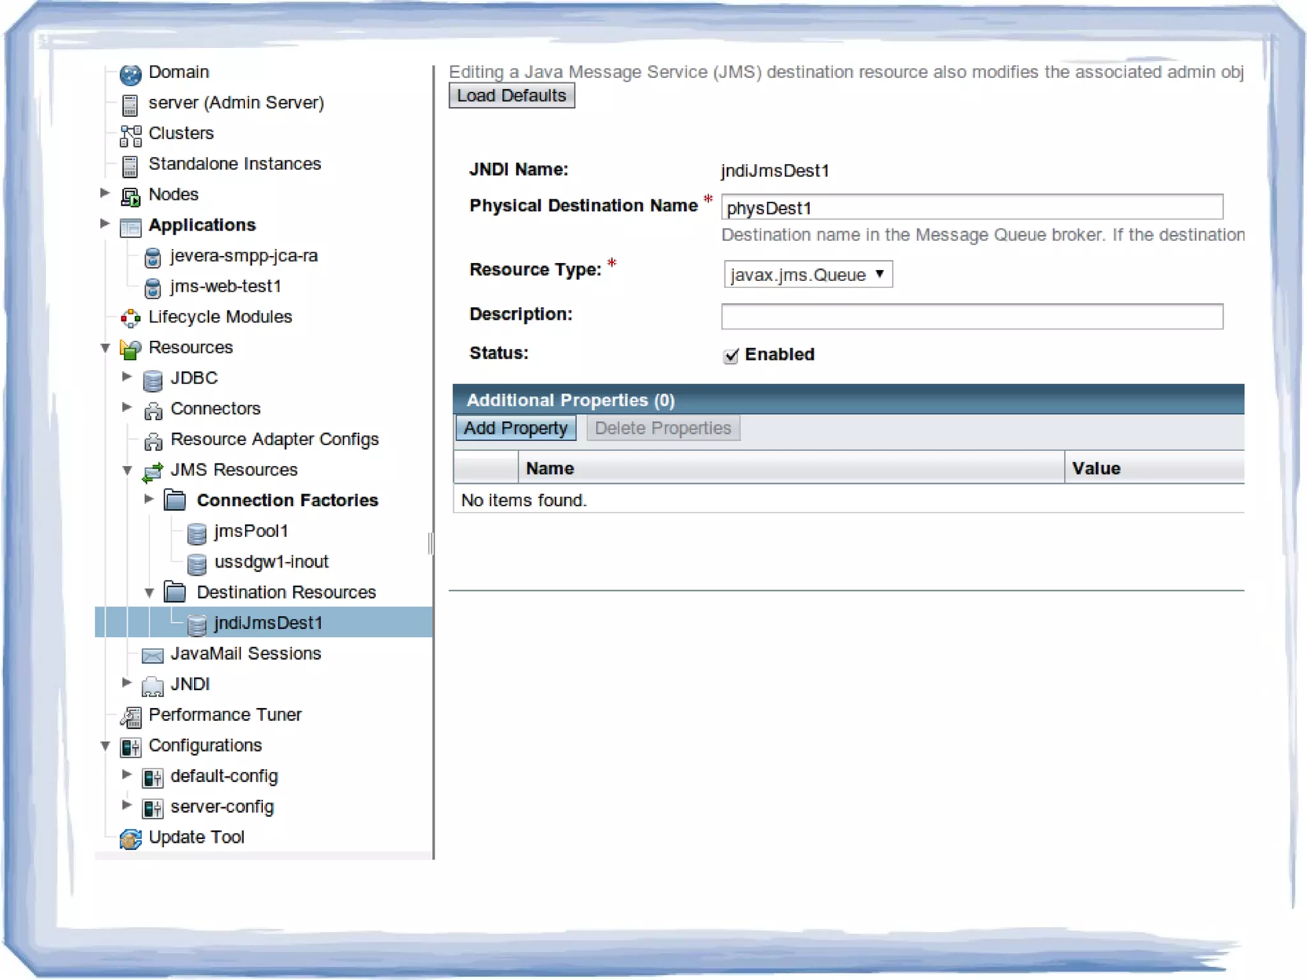Click the Domain globe icon
The height and width of the screenshot is (980, 1307).
(x=130, y=75)
